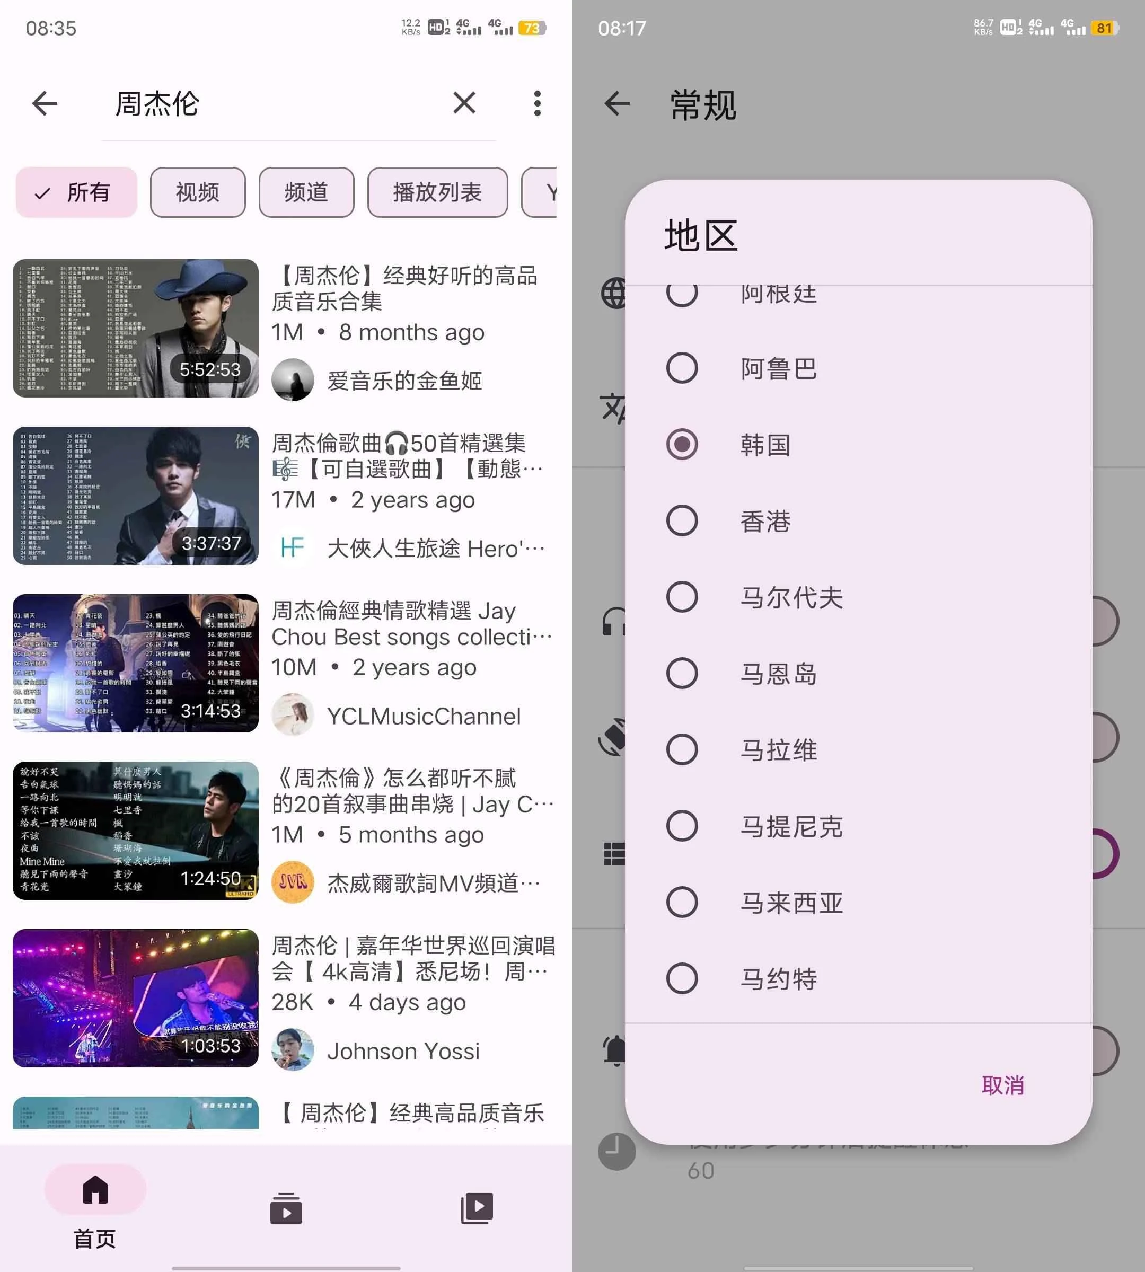This screenshot has width=1145, height=1272.
Task: Open the three-dot overflow menu beside search
Action: (x=538, y=103)
